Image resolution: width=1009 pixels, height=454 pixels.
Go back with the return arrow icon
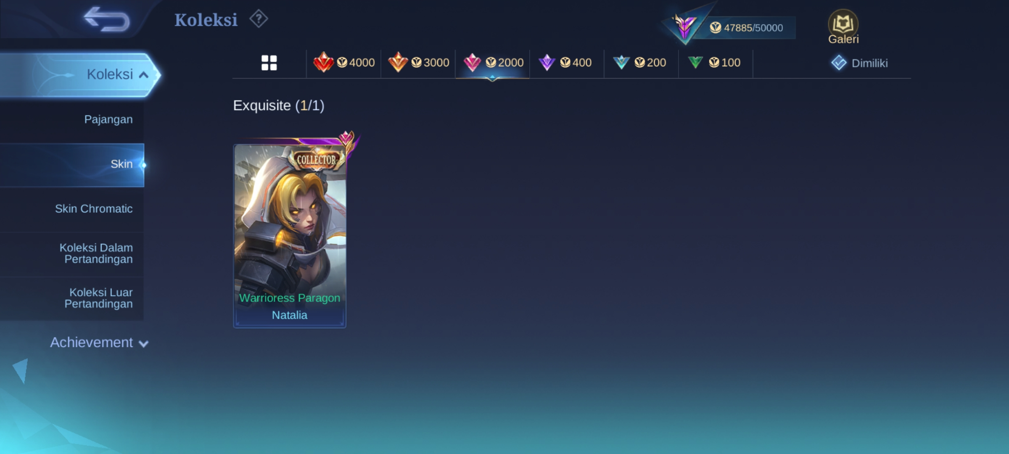click(107, 19)
